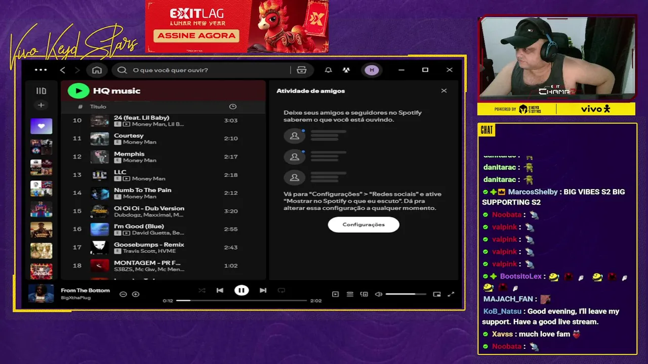Open the playback queue
The image size is (648, 364).
click(350, 294)
